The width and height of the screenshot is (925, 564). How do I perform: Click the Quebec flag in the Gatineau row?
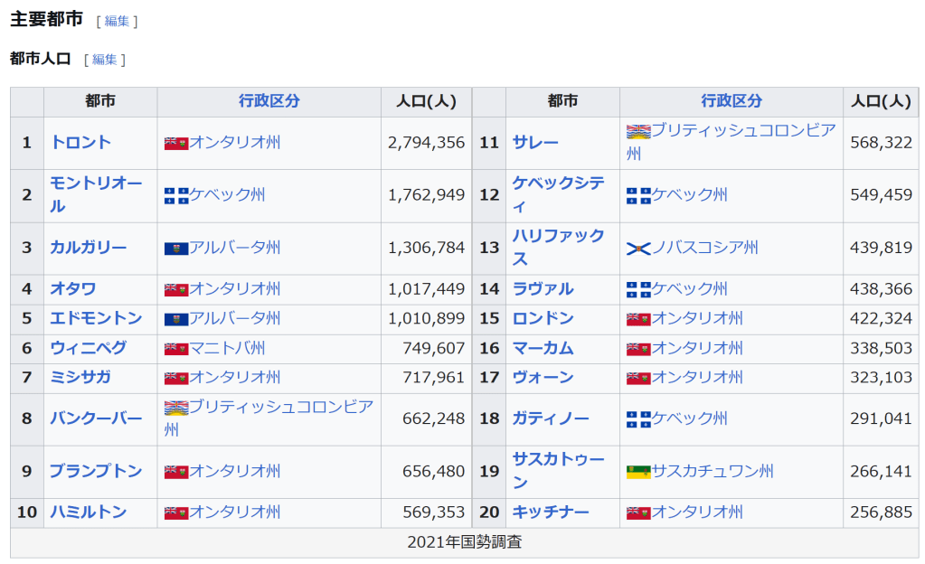637,419
